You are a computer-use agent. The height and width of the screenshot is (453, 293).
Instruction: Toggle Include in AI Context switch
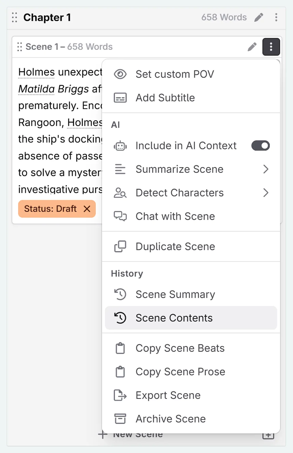coord(260,146)
